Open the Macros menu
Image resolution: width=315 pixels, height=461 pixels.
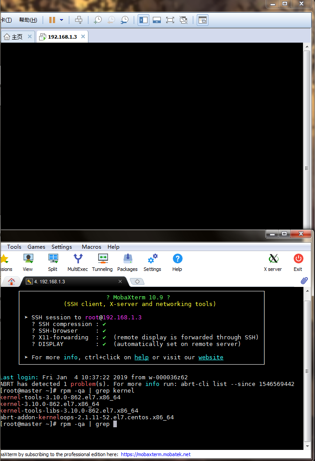92,246
